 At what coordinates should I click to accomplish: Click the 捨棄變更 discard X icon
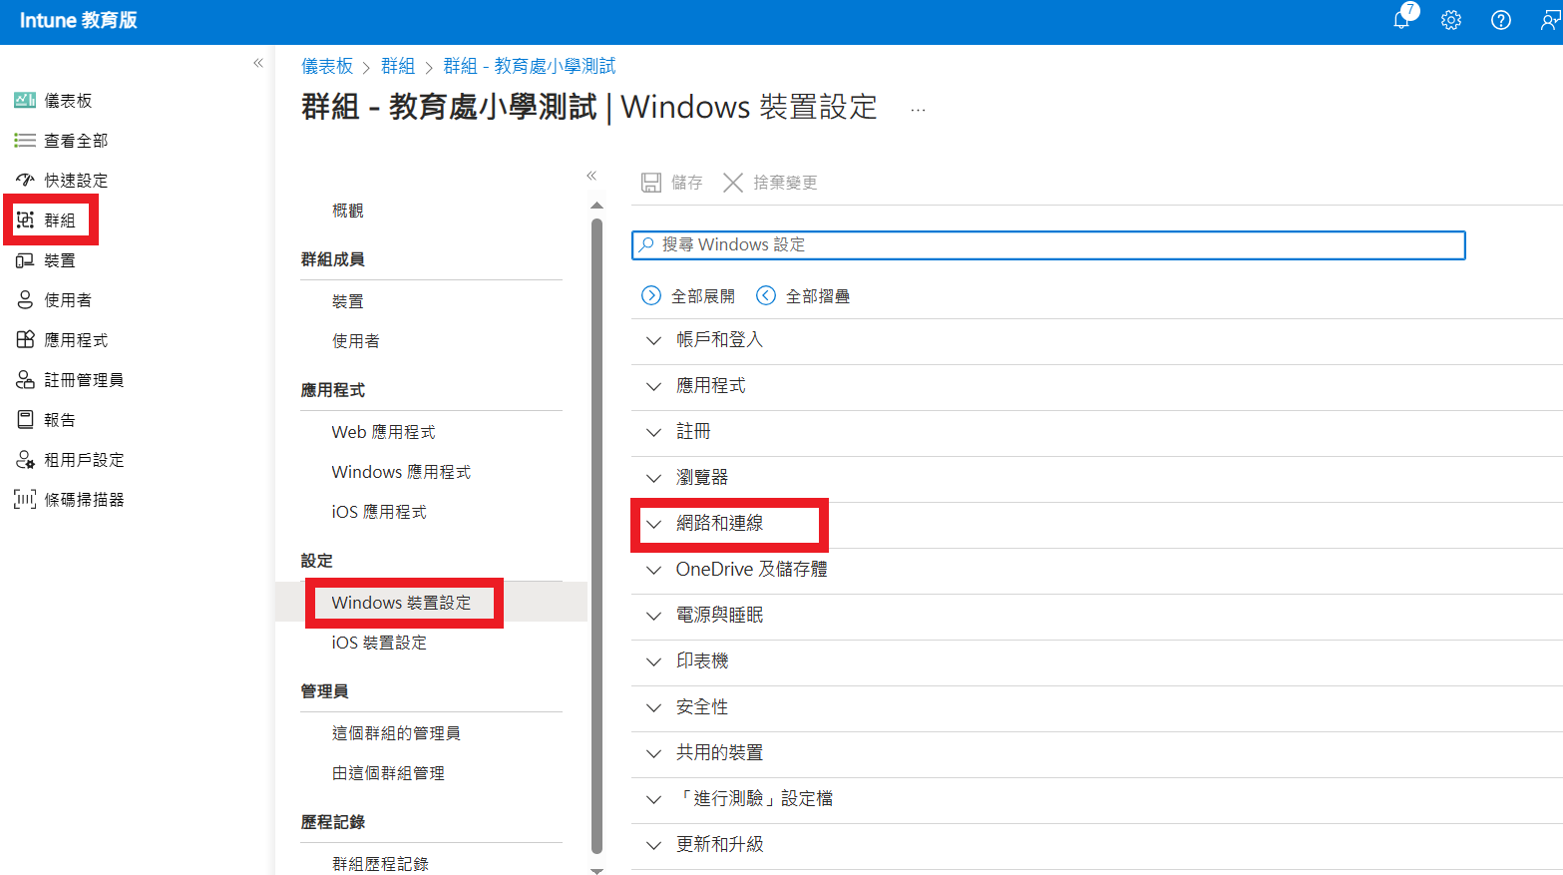point(733,183)
